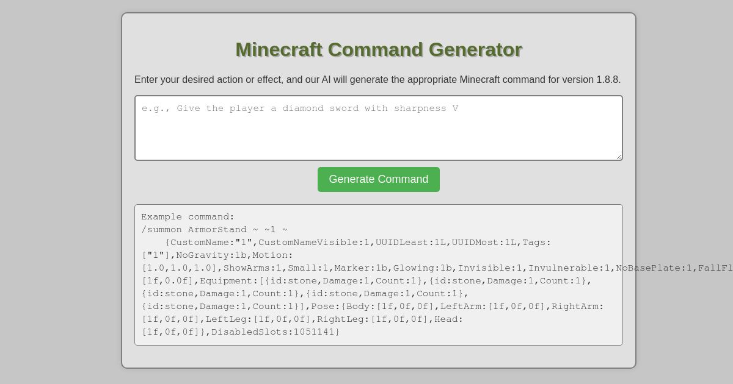Click the line starting with {CustomName:"1"

pyautogui.click(x=358, y=243)
